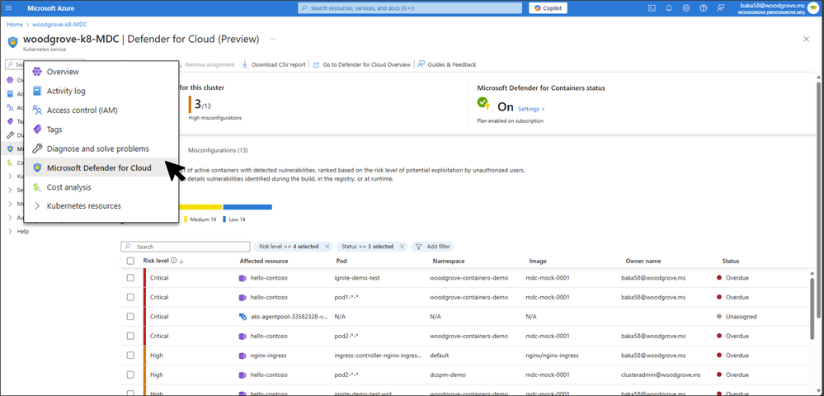Check the row for pod pod1-*-*
824x396 pixels.
[x=130, y=297]
